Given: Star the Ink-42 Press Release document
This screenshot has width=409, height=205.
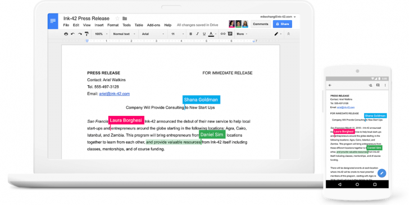Looking at the screenshot, I should (x=117, y=18).
